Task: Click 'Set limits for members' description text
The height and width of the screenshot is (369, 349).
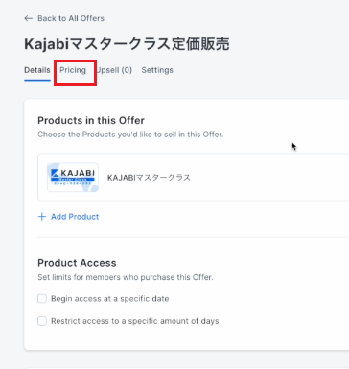Action: 126,277
